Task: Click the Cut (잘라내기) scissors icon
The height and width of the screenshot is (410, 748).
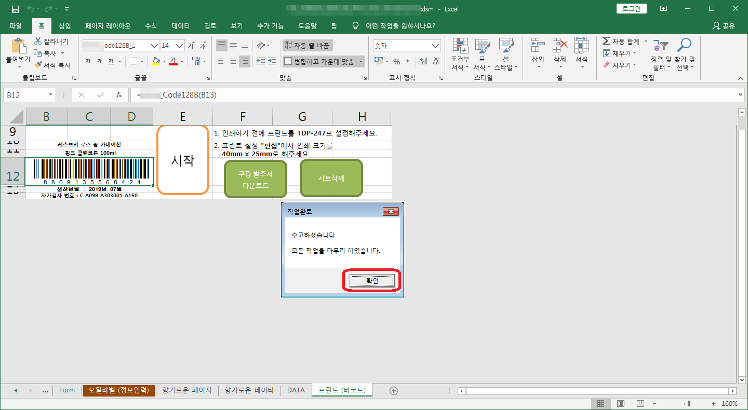Action: pyautogui.click(x=38, y=42)
